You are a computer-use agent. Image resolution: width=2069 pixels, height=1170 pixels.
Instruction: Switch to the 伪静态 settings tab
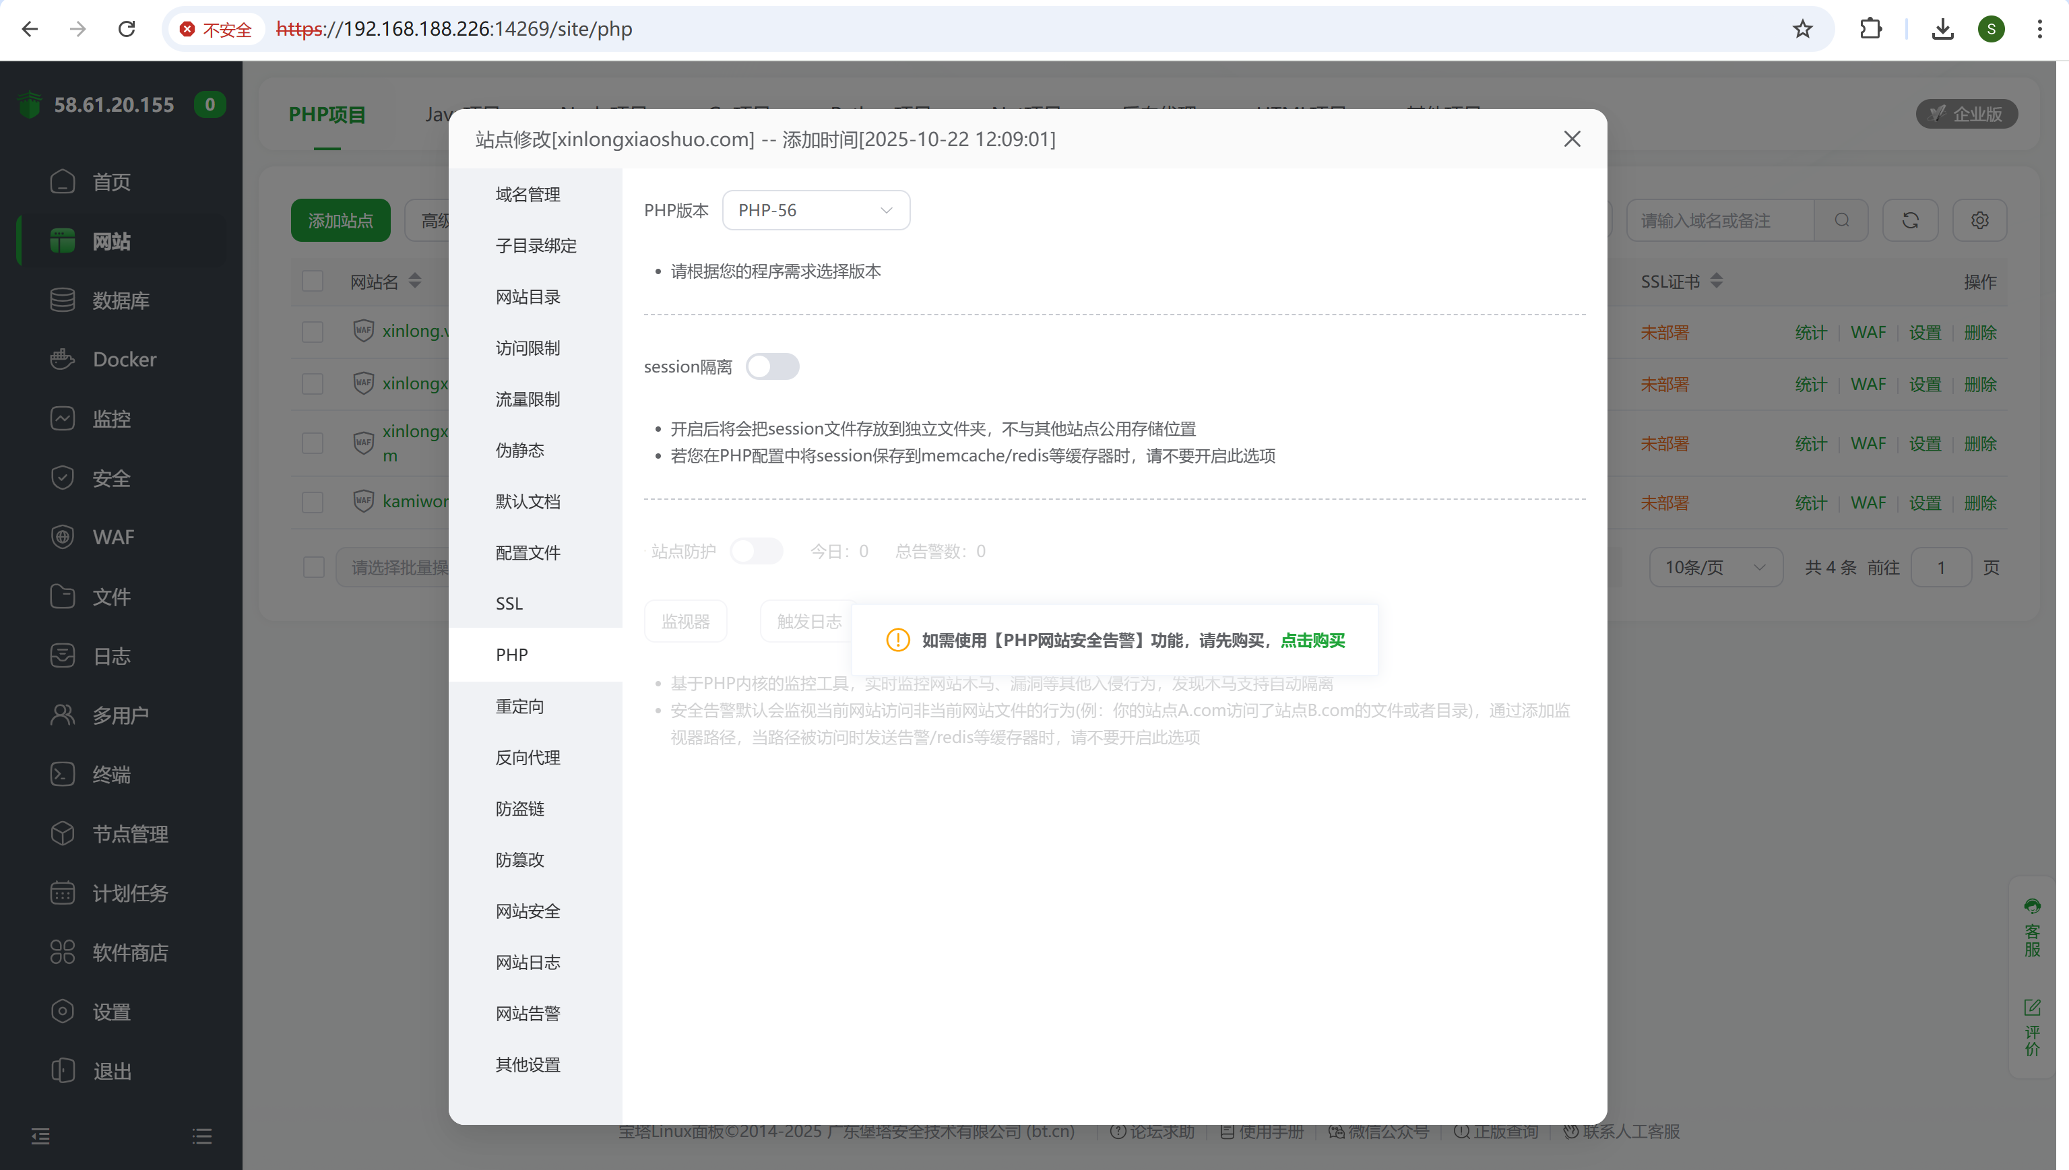[x=520, y=450]
